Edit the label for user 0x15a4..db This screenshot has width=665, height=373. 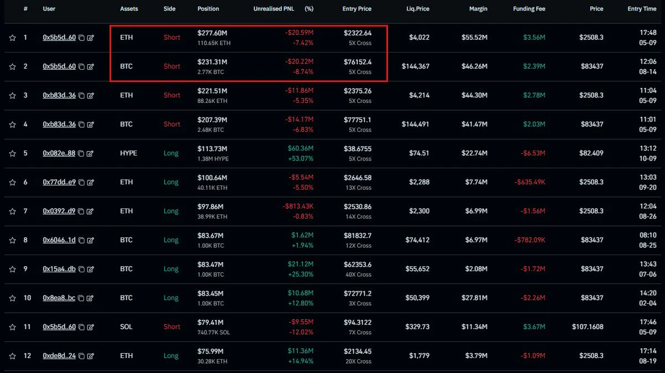point(90,269)
